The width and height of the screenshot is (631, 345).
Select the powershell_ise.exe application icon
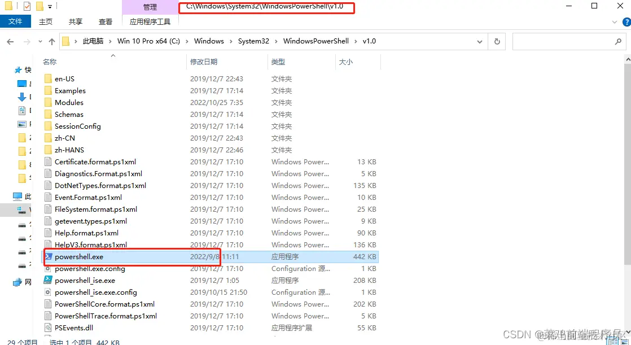coord(48,280)
